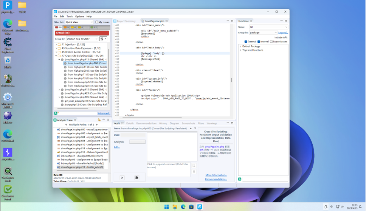Click the add comment page icon
The height and width of the screenshot is (211, 366).
click(x=194, y=166)
